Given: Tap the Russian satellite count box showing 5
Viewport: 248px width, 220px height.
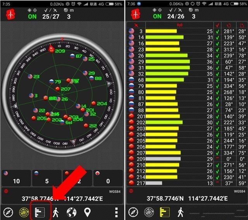Looking at the screenshot, I should point(46,177).
